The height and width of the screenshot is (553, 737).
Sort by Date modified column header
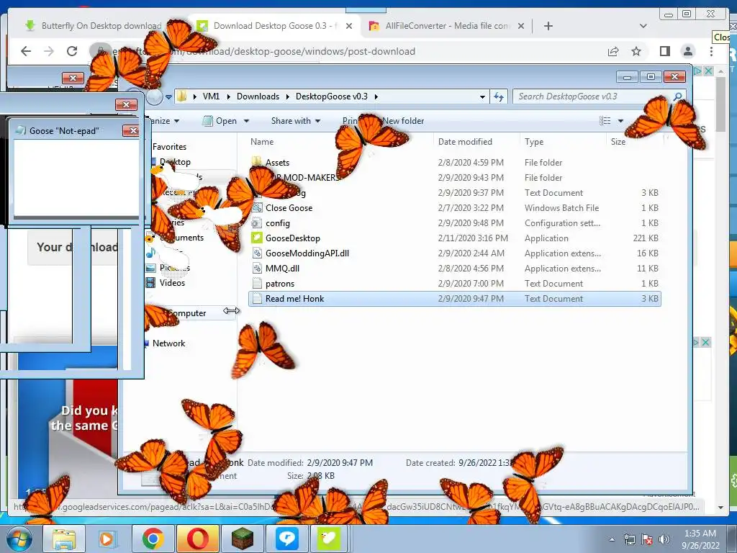pos(465,142)
